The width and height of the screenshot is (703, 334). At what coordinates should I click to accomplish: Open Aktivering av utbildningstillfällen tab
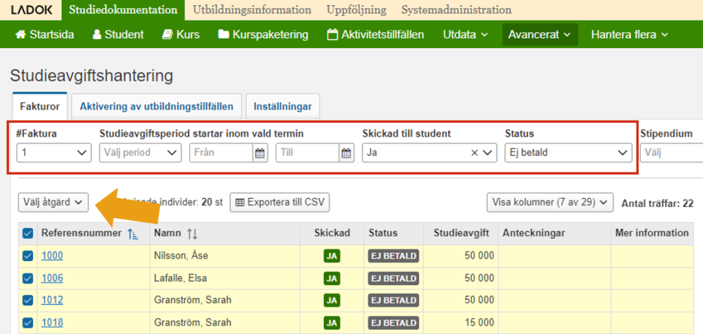tap(157, 107)
